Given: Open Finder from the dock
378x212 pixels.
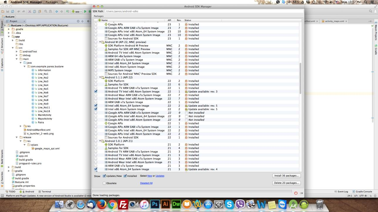Looking at the screenshot, I should (60, 204).
